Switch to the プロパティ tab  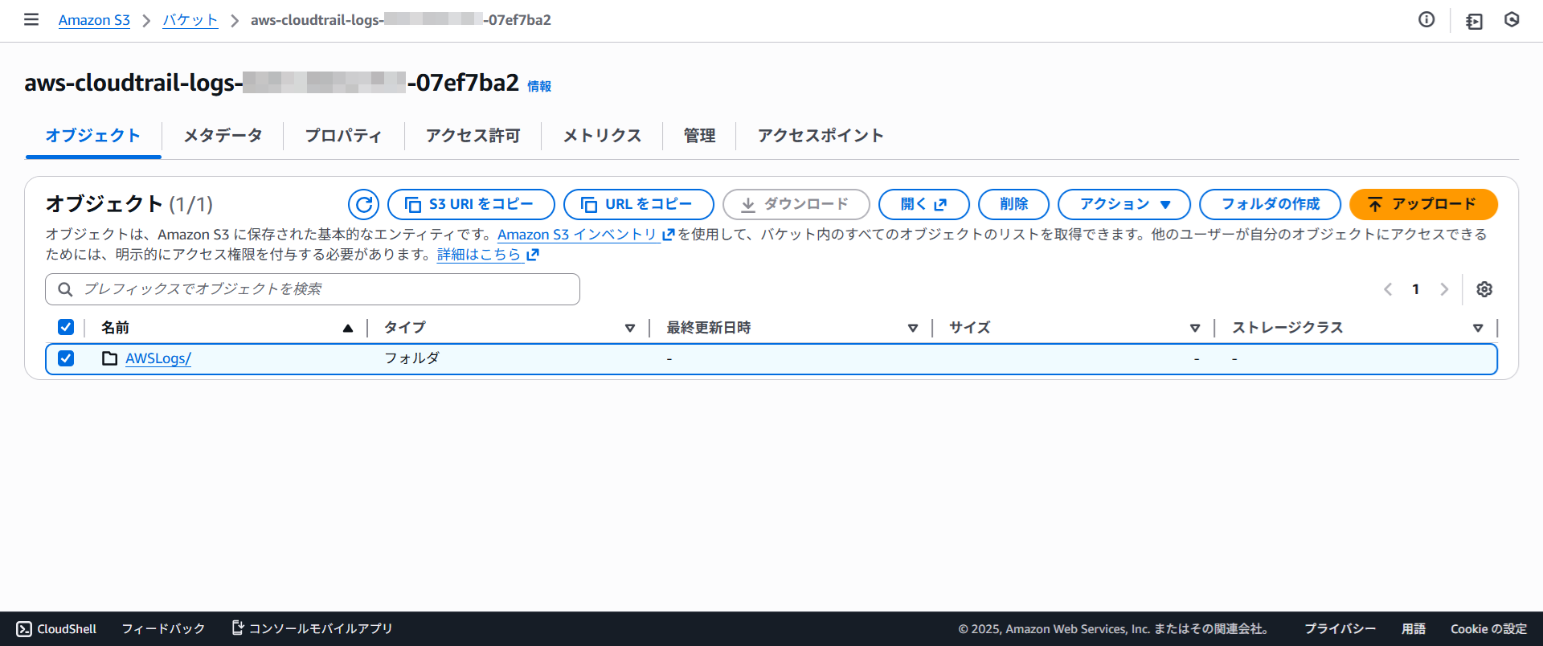[x=343, y=136]
